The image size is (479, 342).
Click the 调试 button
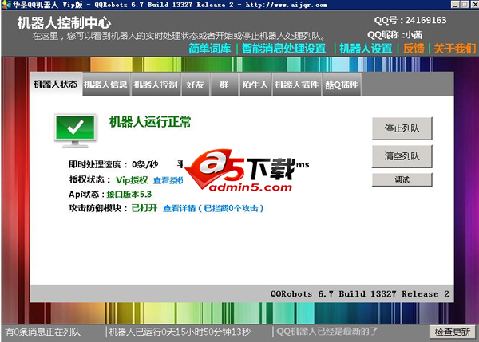click(x=402, y=179)
